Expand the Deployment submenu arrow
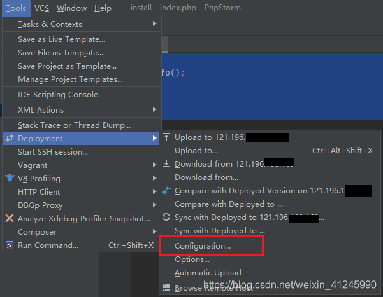Screen dimensions: 383x297 pyautogui.click(x=154, y=138)
